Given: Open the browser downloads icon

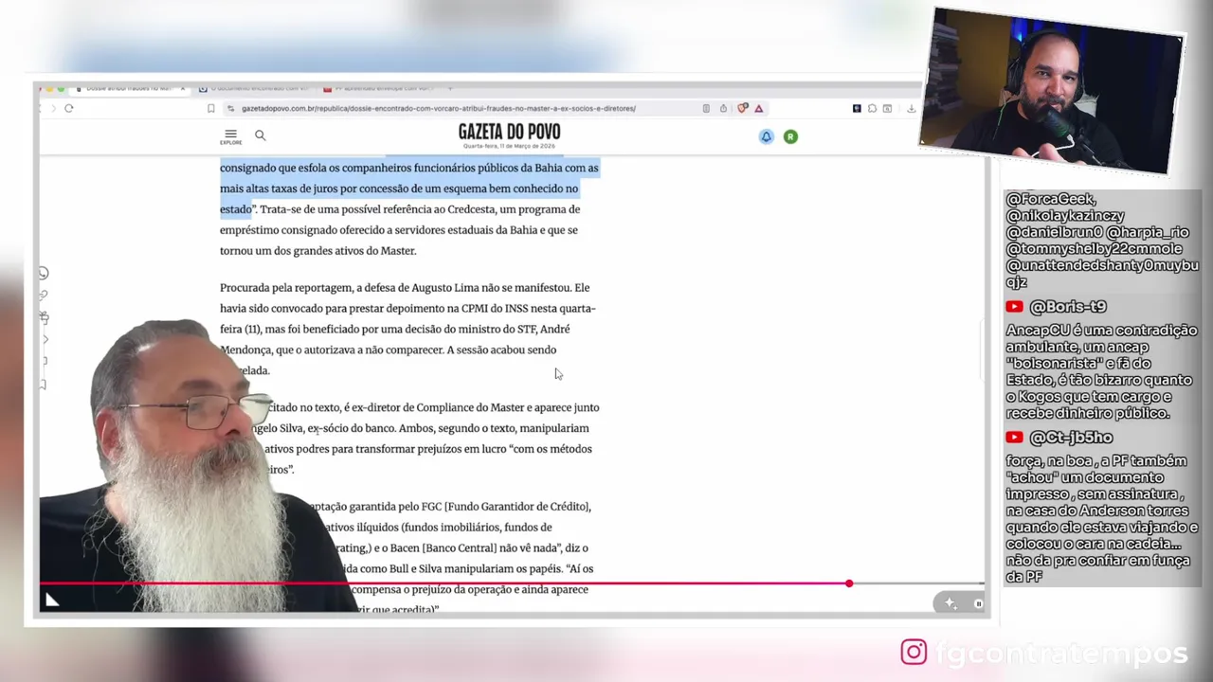Looking at the screenshot, I should pyautogui.click(x=911, y=108).
